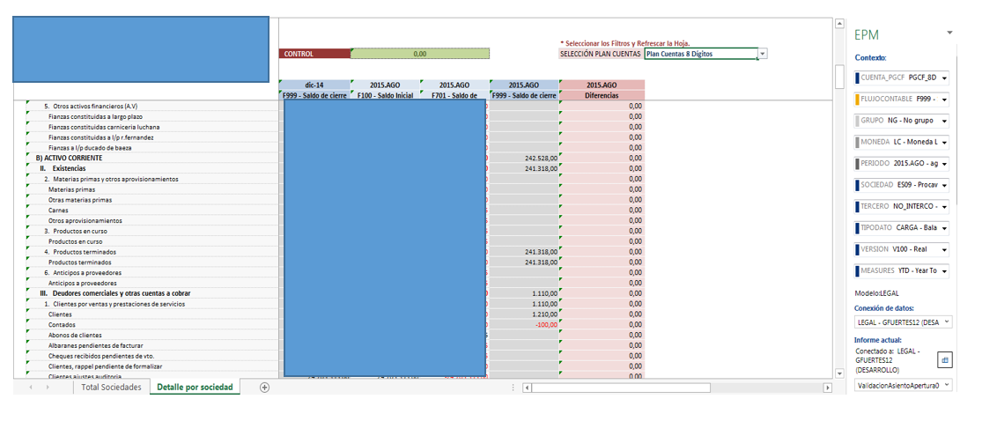Image resolution: width=982 pixels, height=436 pixels.
Task: Open the GRUPO context dropdown
Action: [944, 121]
